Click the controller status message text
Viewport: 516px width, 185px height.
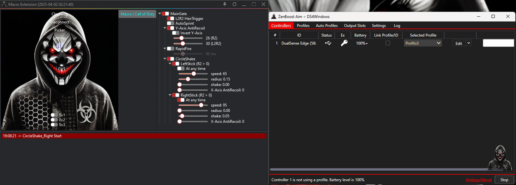[x=318, y=180]
